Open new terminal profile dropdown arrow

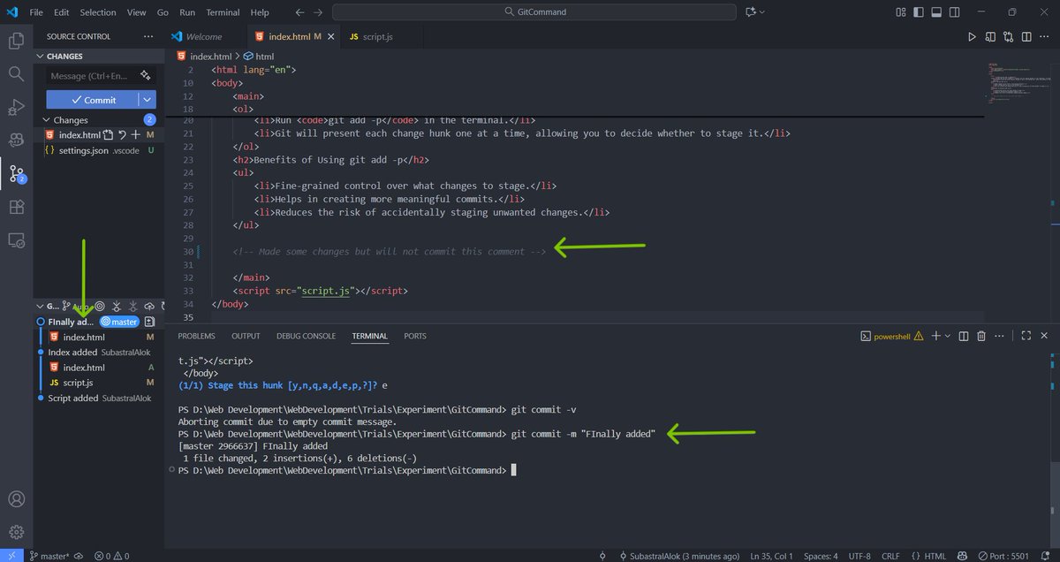(x=948, y=337)
